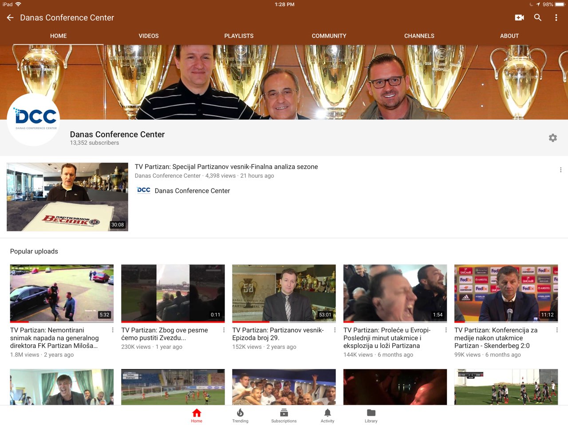Play the 0:11 stadium thumbnail

pos(173,293)
